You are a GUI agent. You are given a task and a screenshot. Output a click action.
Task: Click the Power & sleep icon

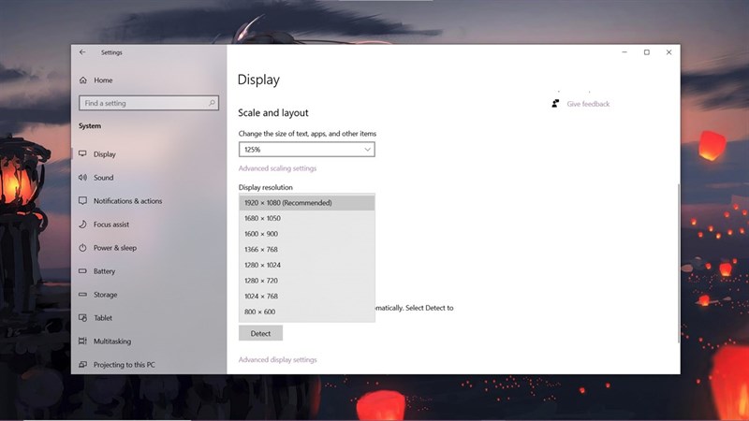click(82, 248)
